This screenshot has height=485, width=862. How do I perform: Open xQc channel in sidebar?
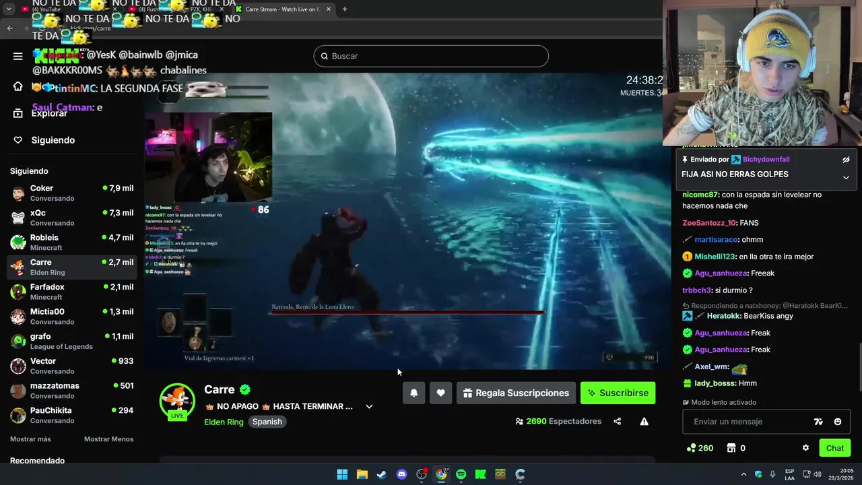71,218
